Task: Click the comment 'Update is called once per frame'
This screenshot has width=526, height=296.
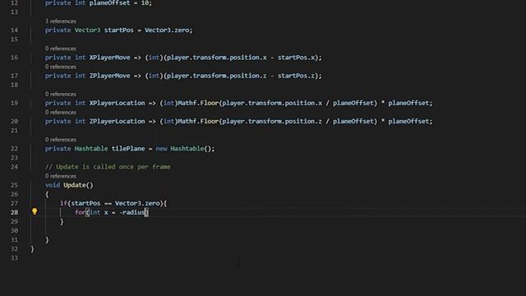Action: pos(113,167)
